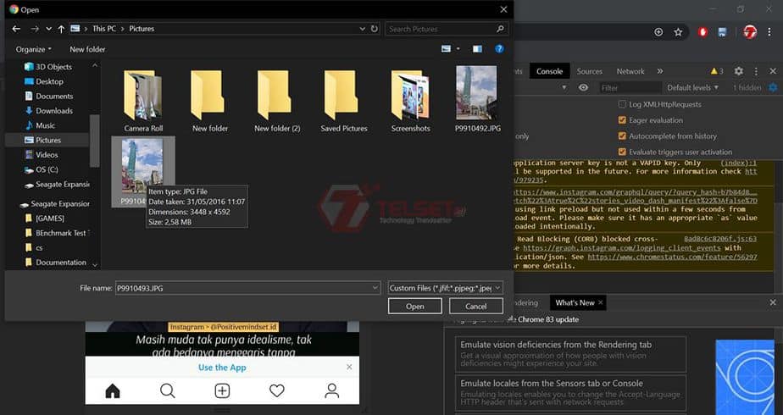The height and width of the screenshot is (415, 783).
Task: Click the dialog help question mark icon
Action: 499,49
